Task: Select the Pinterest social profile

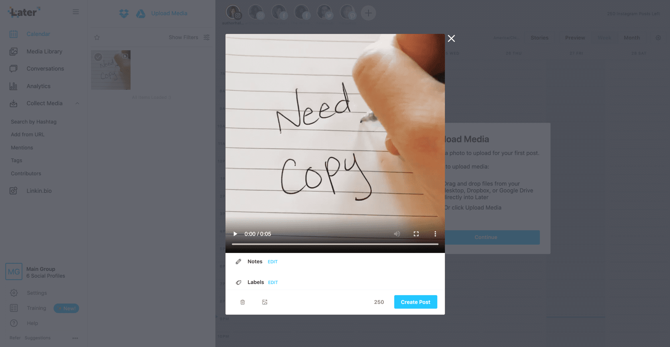Action: tap(348, 13)
